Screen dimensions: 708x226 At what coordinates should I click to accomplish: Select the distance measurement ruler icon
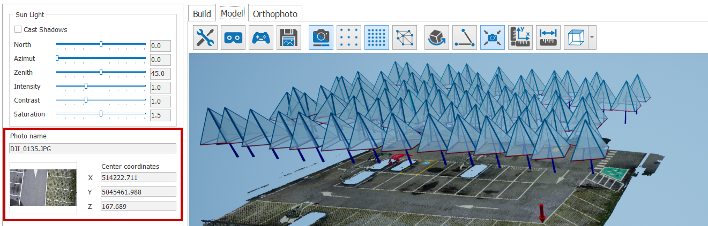[x=548, y=37]
